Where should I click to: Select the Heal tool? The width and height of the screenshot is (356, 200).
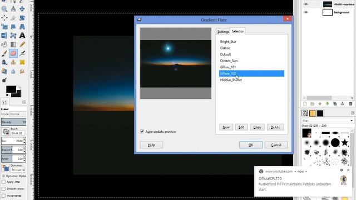[x=22, y=62]
